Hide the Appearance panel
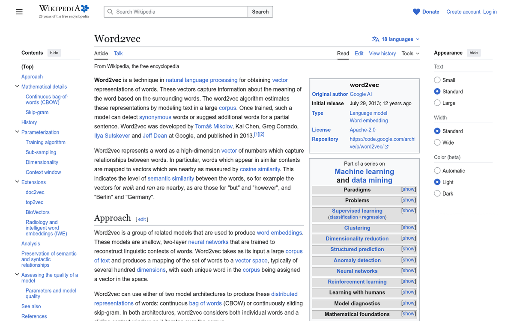This screenshot has width=514, height=321. [474, 53]
